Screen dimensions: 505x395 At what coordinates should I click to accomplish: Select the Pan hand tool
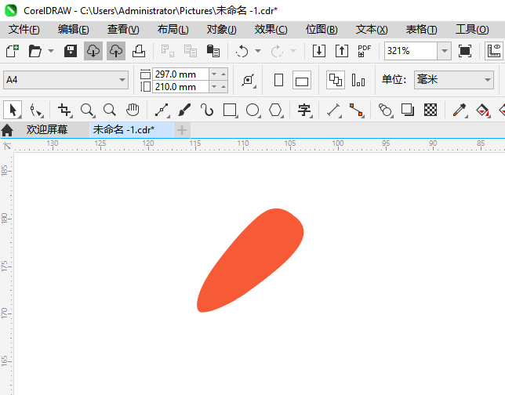(x=133, y=110)
